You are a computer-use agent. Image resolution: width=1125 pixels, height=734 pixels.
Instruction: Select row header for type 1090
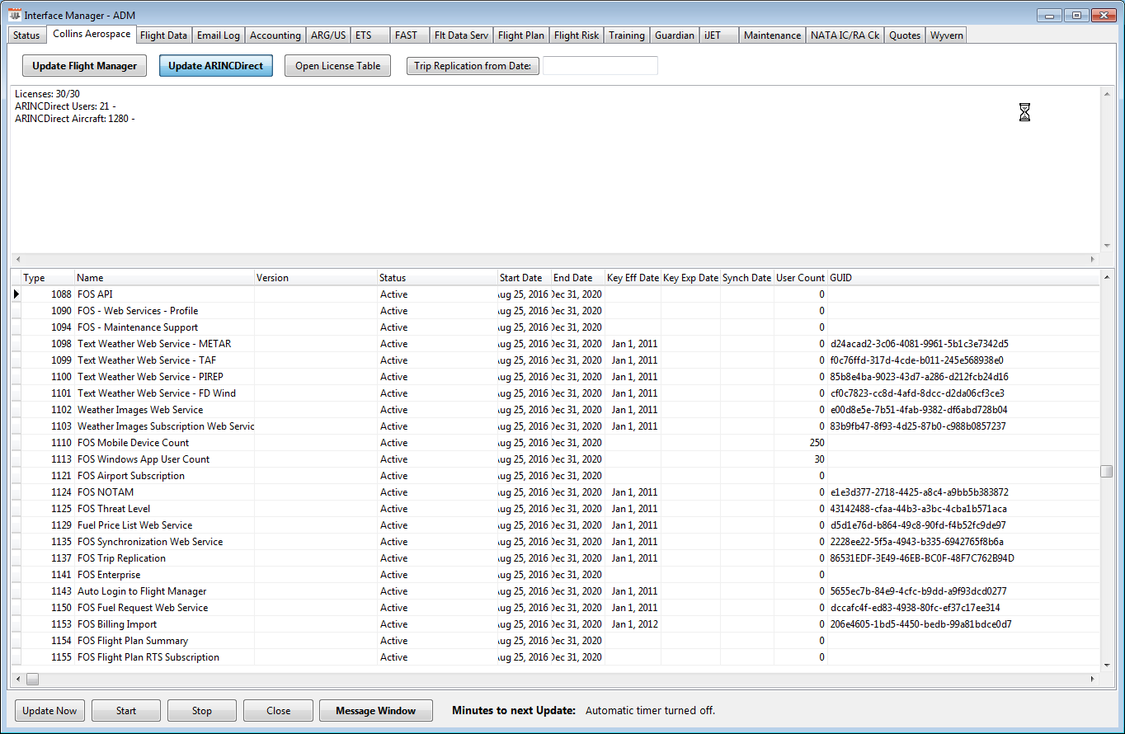point(16,311)
